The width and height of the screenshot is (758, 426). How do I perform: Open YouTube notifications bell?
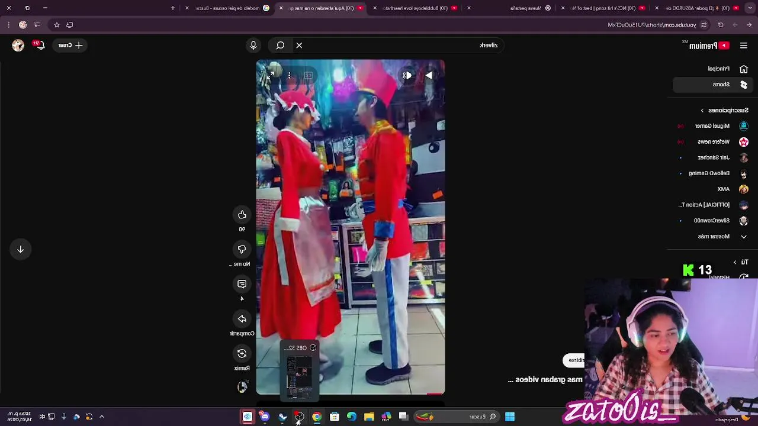(40, 45)
